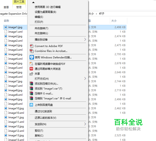Viewport: 156px width, 141px height.
Task: Click the image3.jpg file icon
Action: pyautogui.click(x=6, y=45)
